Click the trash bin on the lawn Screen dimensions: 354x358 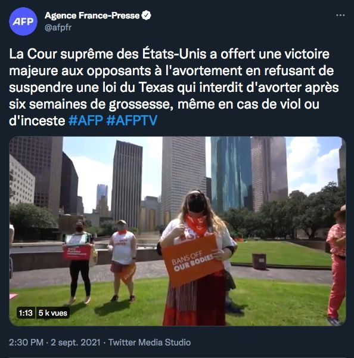pos(259,261)
